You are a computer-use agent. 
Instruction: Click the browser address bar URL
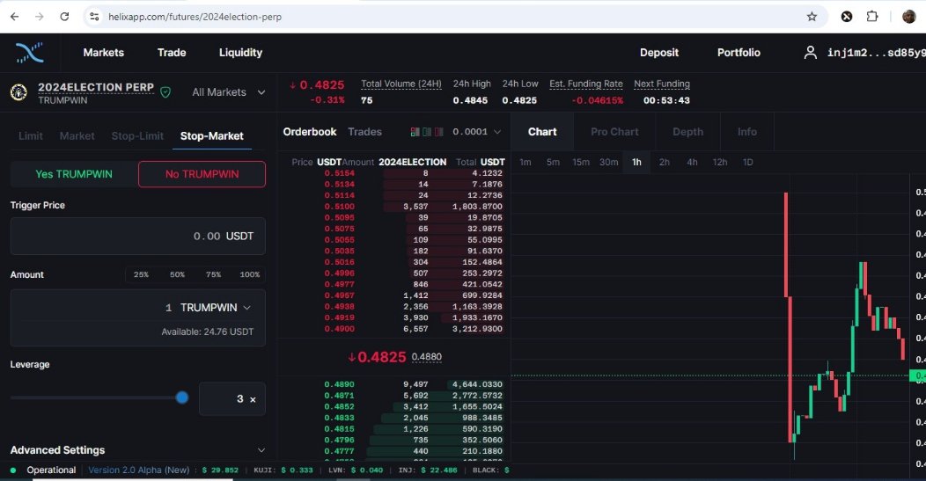pos(195,17)
